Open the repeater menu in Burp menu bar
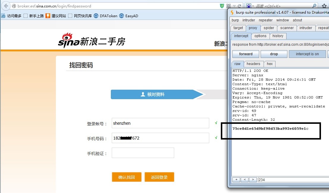Image resolution: width=329 pixels, height=193 pixels. pyautogui.click(x=266, y=20)
